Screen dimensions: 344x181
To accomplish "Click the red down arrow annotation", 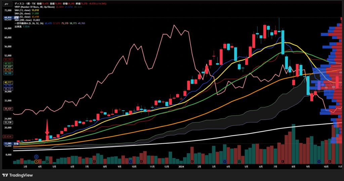I will point(47,127).
